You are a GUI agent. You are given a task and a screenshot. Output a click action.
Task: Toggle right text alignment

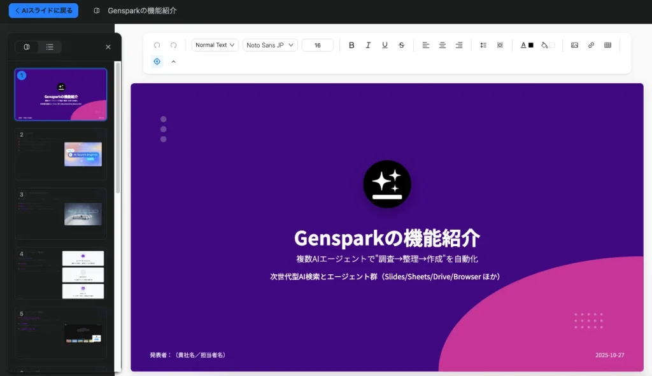(458, 45)
